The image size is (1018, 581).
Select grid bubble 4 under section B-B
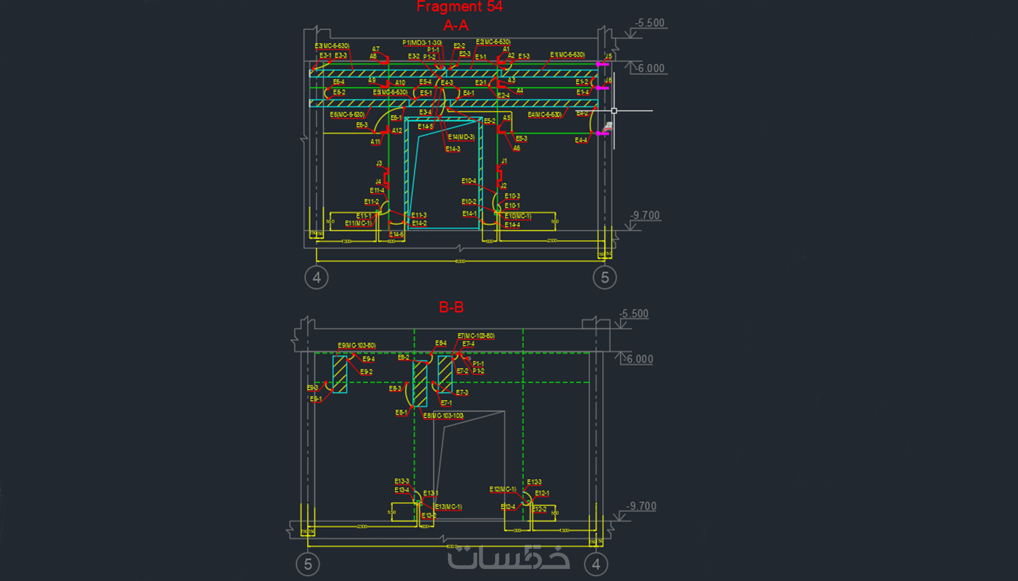[596, 564]
